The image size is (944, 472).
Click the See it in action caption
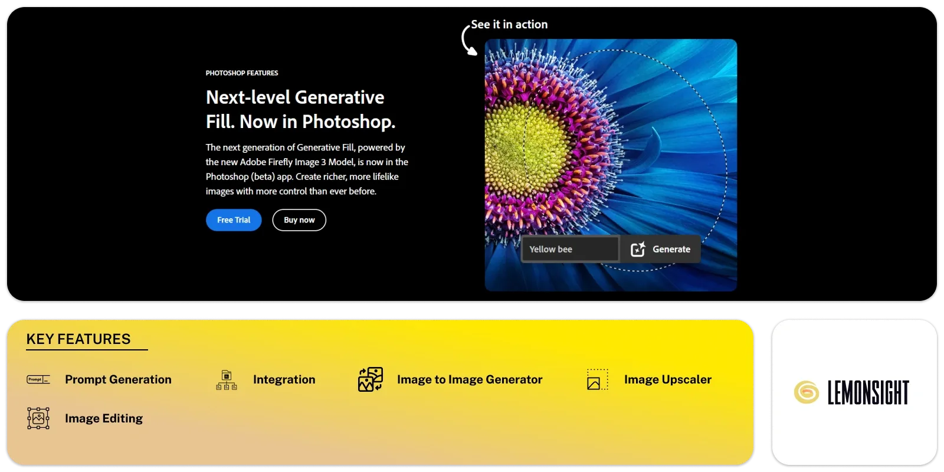point(509,24)
